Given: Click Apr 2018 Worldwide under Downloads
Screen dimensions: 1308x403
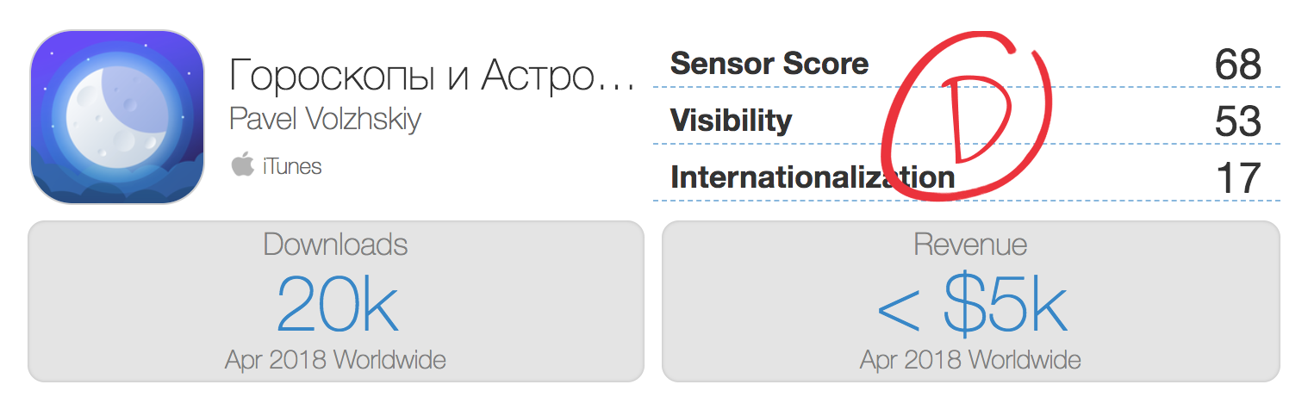Looking at the screenshot, I should point(335,359).
